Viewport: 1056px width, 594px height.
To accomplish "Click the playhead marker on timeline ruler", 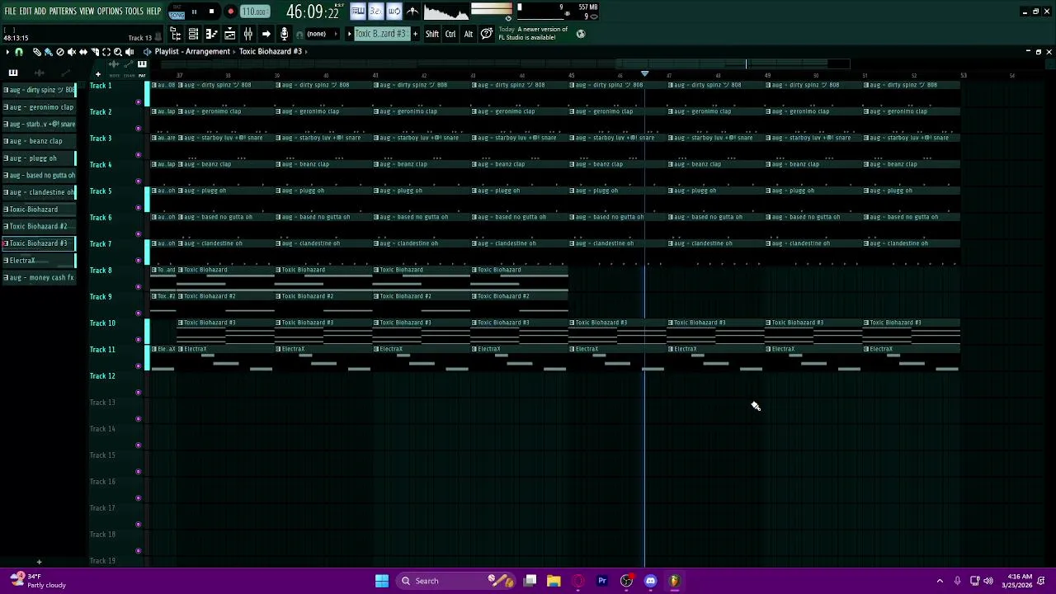I will (644, 75).
